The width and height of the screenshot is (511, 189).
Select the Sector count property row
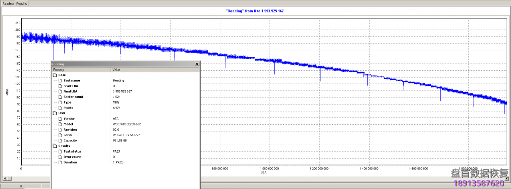click(73, 97)
